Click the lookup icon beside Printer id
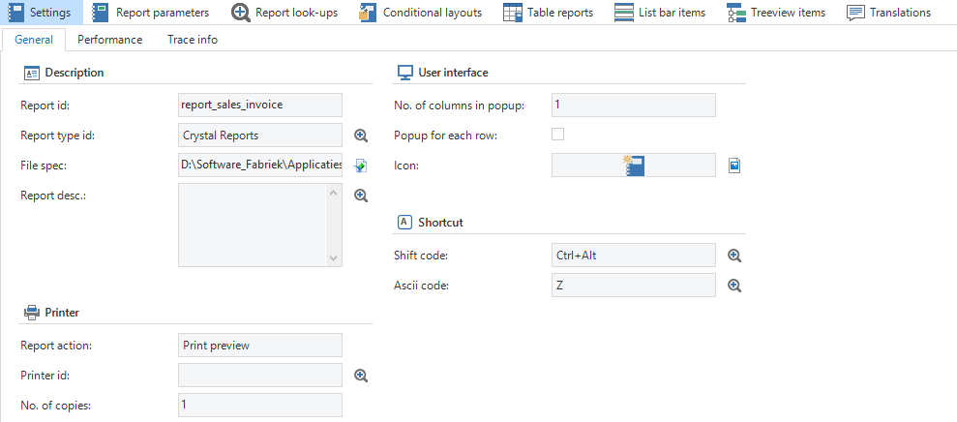 click(361, 376)
